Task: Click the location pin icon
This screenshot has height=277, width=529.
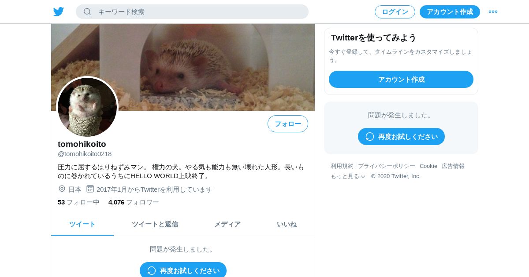Action: [62, 189]
